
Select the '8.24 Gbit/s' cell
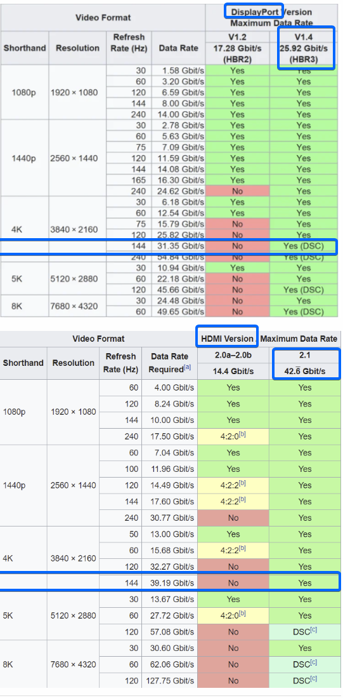[x=169, y=404]
